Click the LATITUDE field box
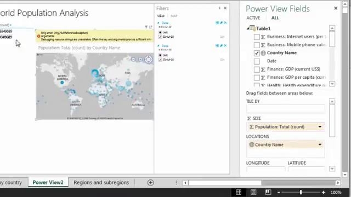The height and width of the screenshot is (197, 351). (x=307, y=169)
